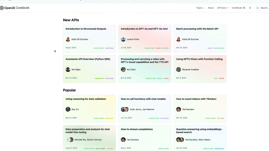Click Ilan Bigio avatar

point(68,70)
